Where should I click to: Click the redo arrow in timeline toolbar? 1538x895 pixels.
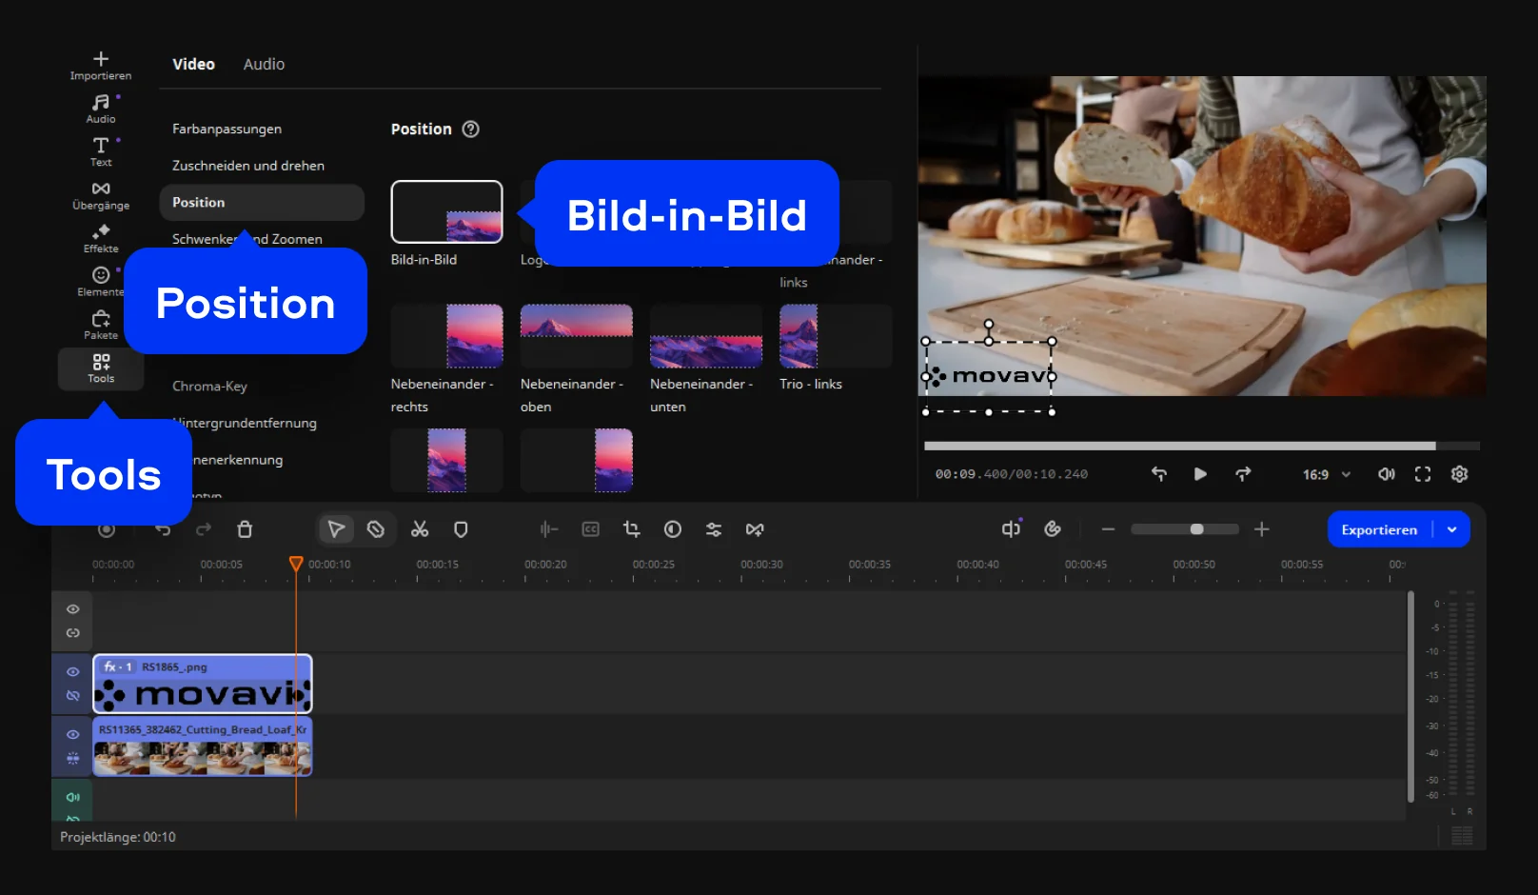tap(204, 529)
